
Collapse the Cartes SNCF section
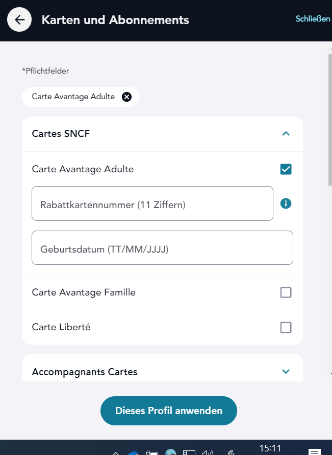(286, 134)
